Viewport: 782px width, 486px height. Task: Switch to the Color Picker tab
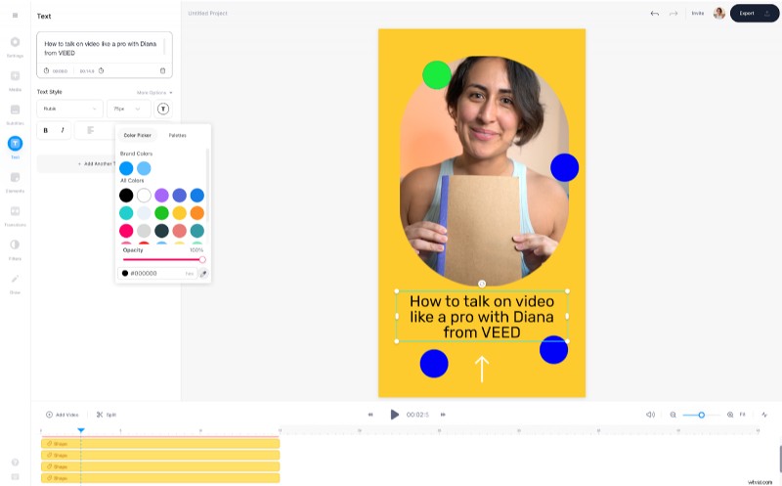pyautogui.click(x=138, y=135)
